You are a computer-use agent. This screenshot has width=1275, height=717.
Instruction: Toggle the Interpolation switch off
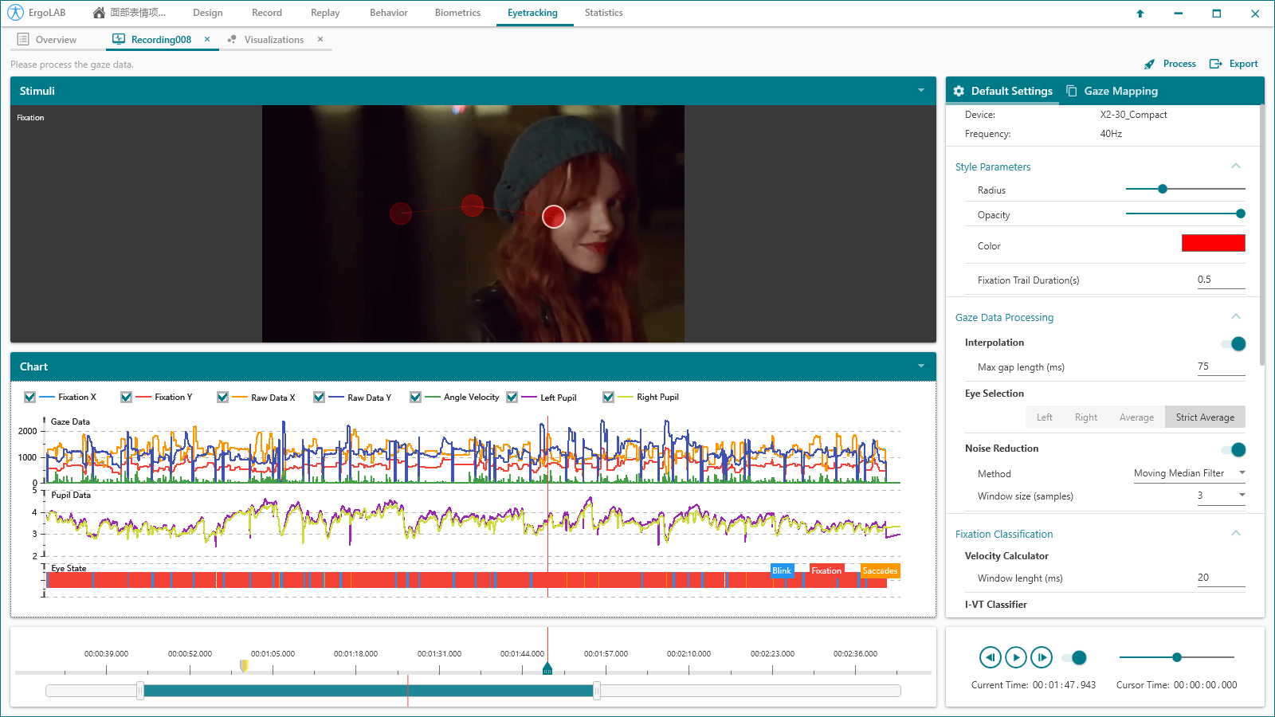pos(1233,343)
